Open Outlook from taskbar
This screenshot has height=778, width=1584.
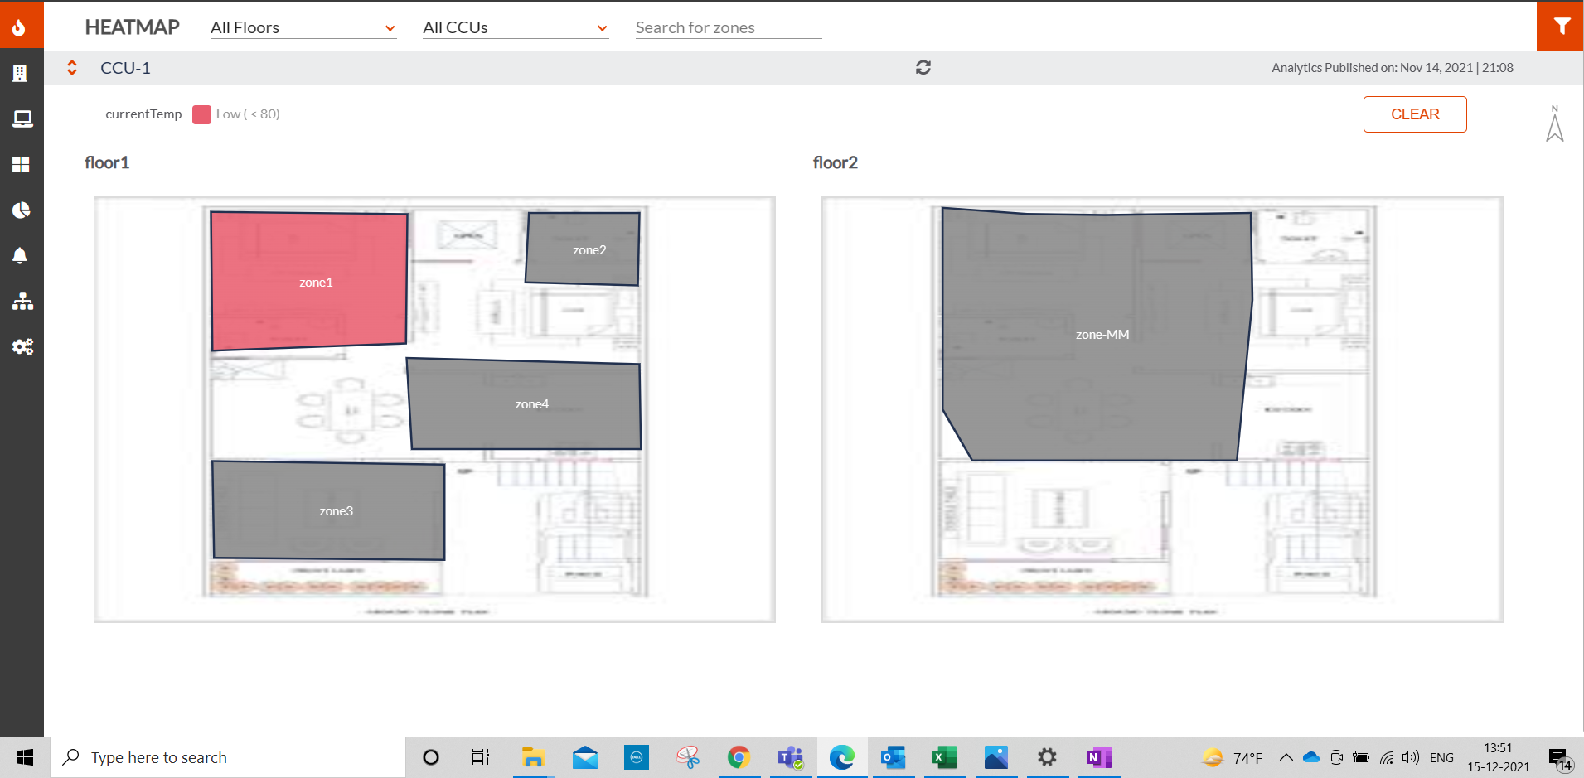[894, 757]
